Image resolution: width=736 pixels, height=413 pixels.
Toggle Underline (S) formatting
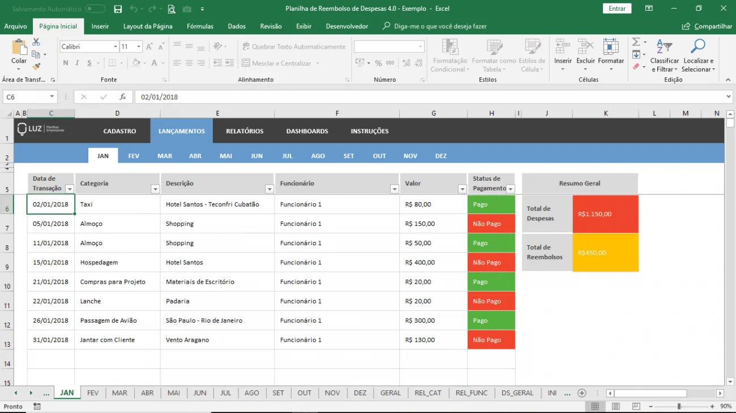tap(88, 63)
